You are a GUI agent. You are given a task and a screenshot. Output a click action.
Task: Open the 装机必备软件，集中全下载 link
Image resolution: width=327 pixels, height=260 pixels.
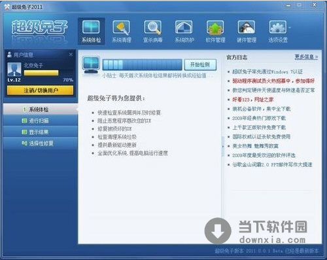(x=262, y=109)
